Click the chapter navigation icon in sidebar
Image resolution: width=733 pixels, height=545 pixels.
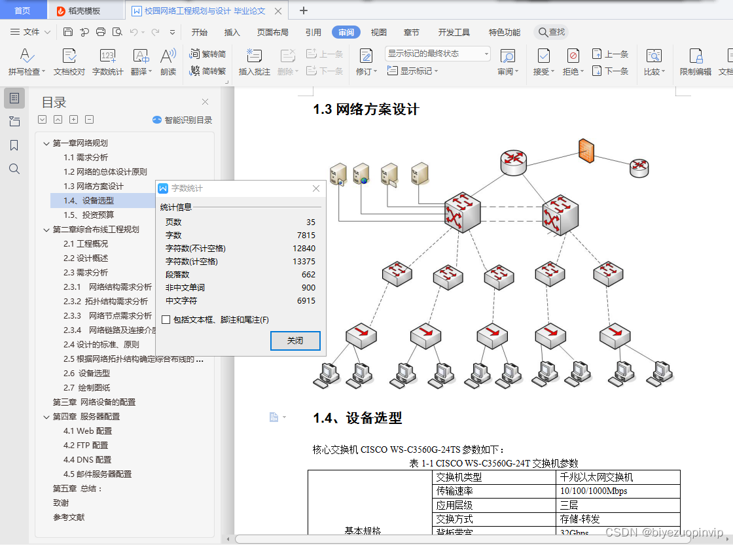[14, 122]
